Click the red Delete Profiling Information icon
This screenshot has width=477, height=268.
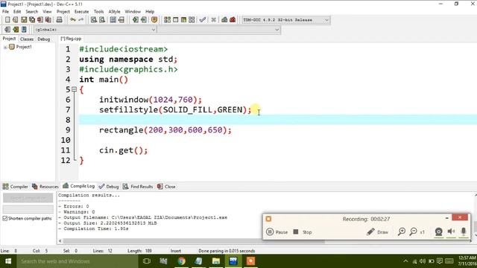[233, 20]
